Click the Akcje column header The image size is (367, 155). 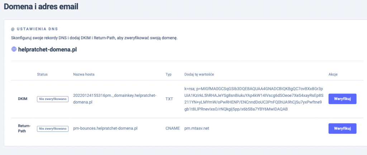[333, 74]
